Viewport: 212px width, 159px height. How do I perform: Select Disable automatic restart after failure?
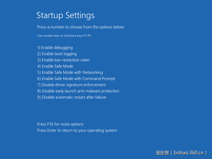[72, 97]
